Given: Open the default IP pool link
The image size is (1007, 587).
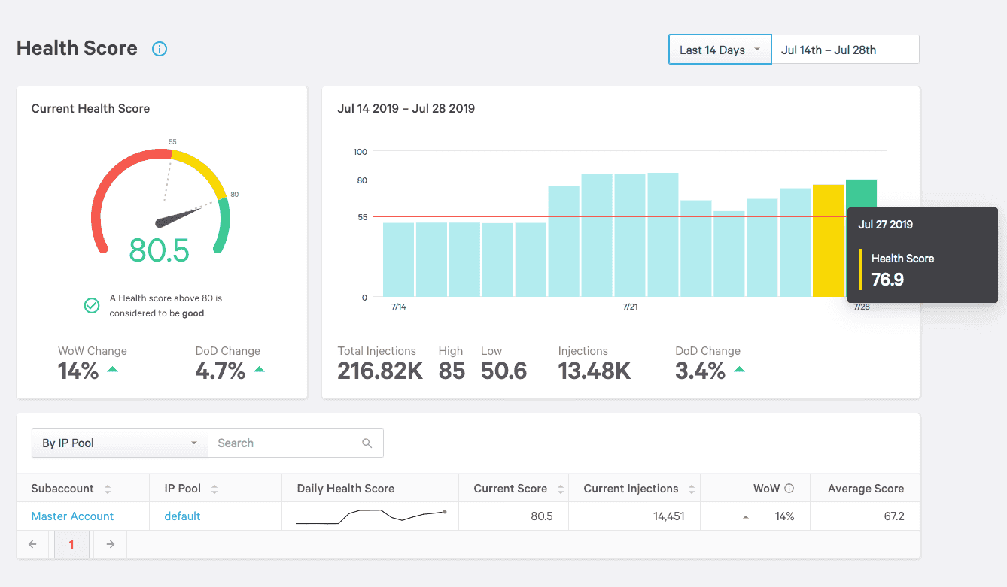Looking at the screenshot, I should coord(183,516).
